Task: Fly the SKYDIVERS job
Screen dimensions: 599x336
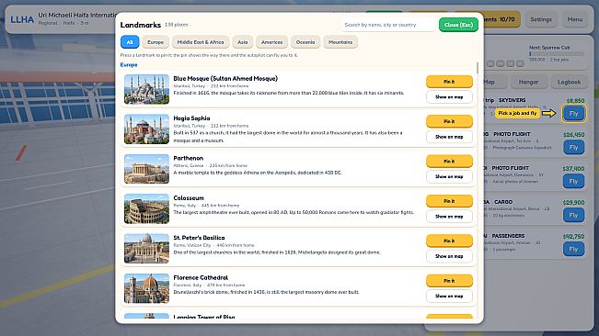Action: (573, 114)
